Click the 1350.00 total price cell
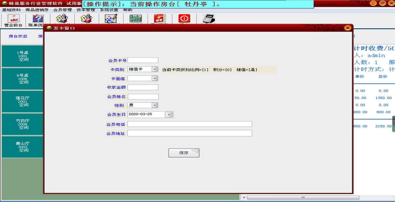This screenshot has height=202, width=395. 384,98
